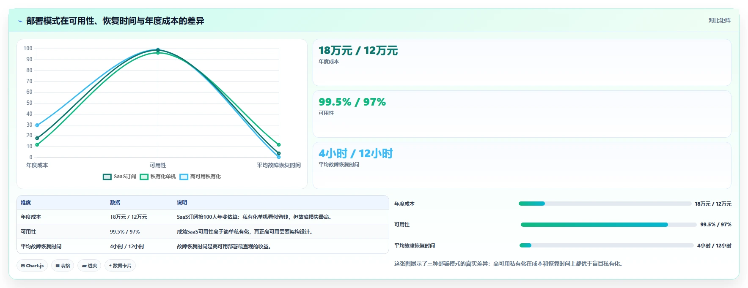Click the 对比矩阵 label
This screenshot has height=288, width=748.
[719, 20]
